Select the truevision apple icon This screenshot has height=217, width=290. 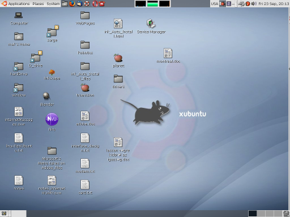click(x=85, y=90)
